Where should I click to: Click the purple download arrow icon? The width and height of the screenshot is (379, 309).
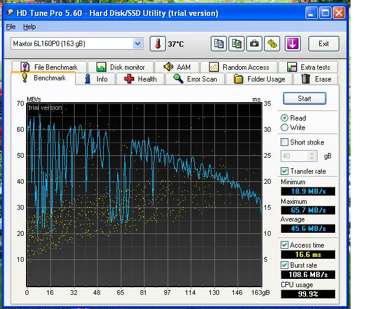293,44
